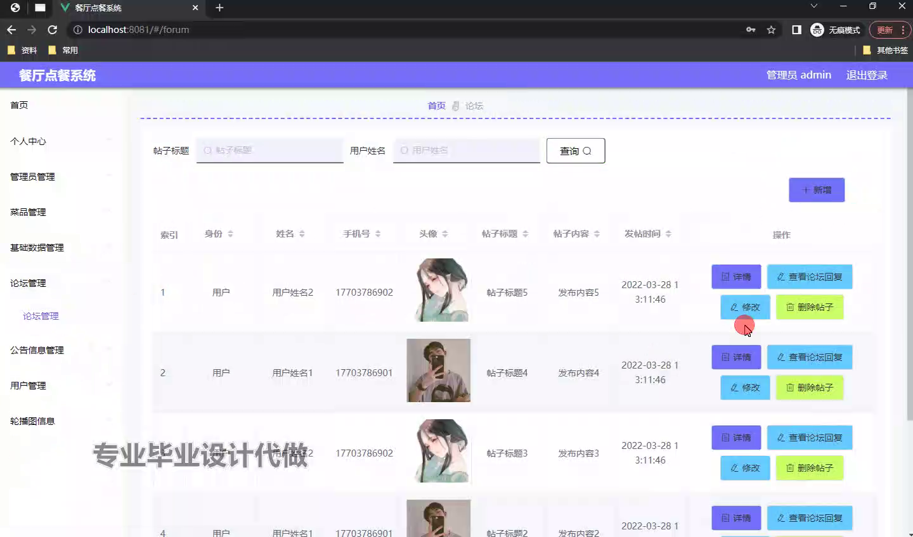
Task: Focus the 用户姓名 search input
Action: coord(467,151)
